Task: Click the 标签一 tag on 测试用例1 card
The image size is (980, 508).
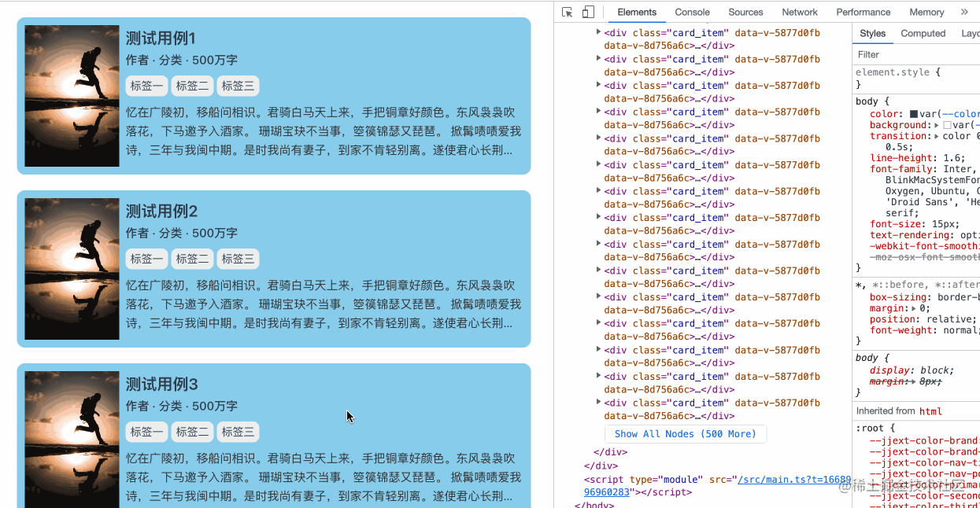Action: (146, 85)
